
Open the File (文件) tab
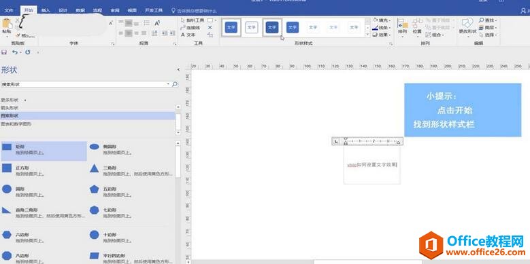[9, 10]
